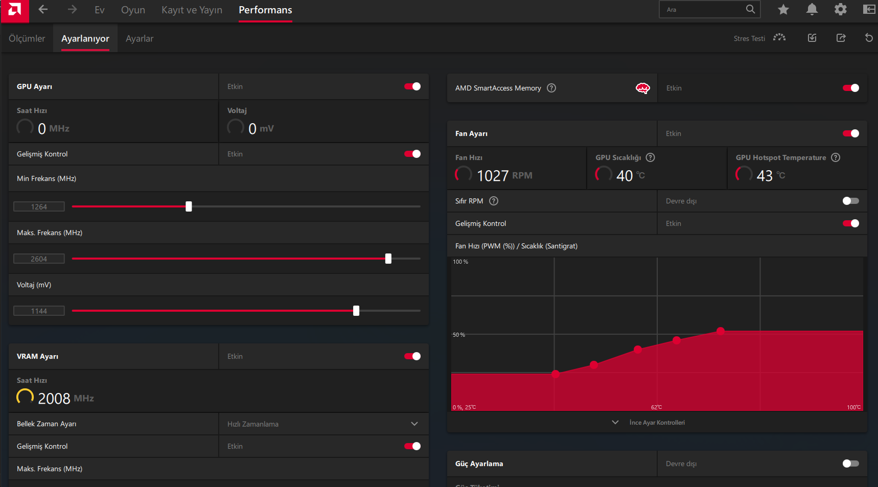The height and width of the screenshot is (487, 878).
Task: Toggle Gelişmiş Kontrol under GPU Ayarı
Action: [x=412, y=154]
